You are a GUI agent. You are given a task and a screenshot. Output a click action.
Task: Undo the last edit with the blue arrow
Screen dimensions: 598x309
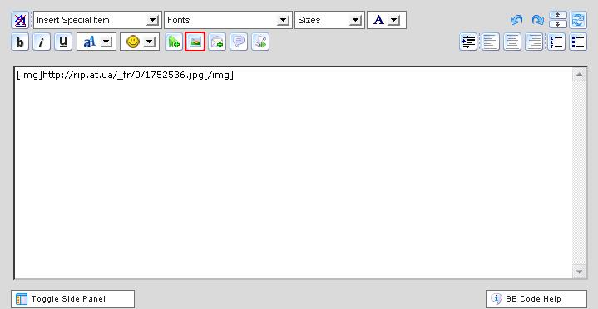[516, 20]
